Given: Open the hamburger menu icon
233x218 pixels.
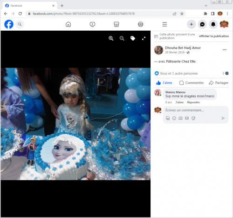Looking at the screenshot, I should (x=164, y=24).
